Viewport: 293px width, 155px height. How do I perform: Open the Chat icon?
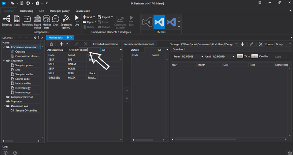coord(56,20)
